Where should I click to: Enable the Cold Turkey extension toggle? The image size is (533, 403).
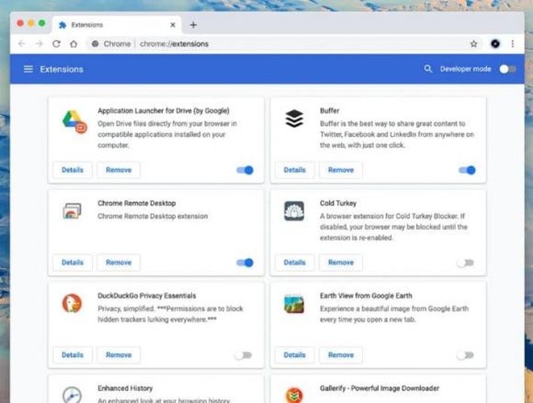(x=465, y=263)
